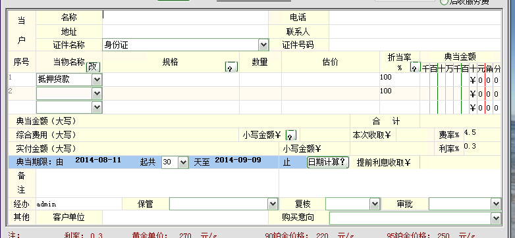Image resolution: width=515 pixels, height=238 pixels.
Task: Expand the 购买意向 dropdown
Action: coord(496,218)
